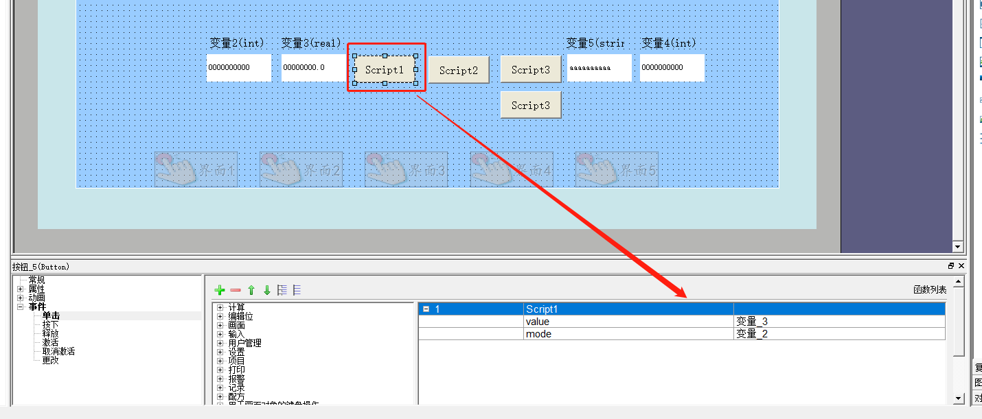Click the mode parameter name cell

click(x=628, y=334)
